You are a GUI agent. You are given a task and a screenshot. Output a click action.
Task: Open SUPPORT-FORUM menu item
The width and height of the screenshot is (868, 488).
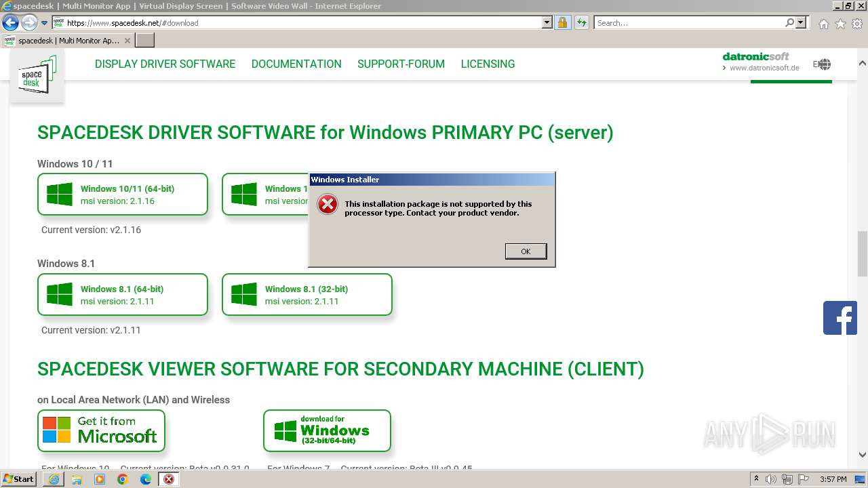pos(401,64)
